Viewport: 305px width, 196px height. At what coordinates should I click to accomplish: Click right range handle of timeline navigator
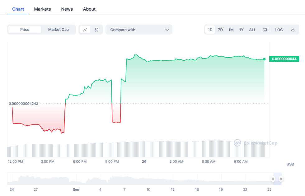click(x=281, y=179)
